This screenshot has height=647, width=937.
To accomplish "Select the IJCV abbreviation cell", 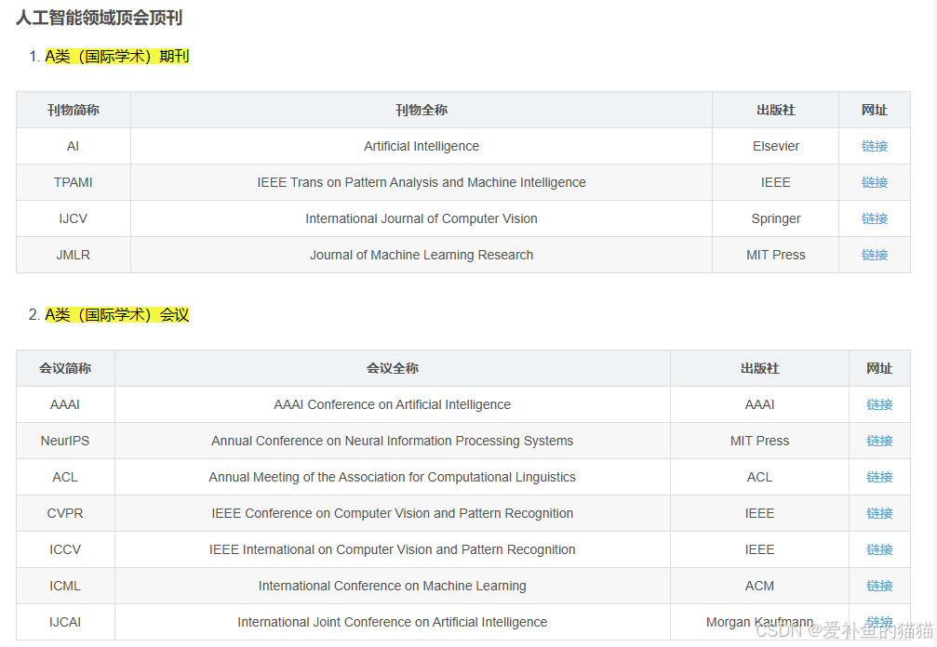I will click(73, 219).
